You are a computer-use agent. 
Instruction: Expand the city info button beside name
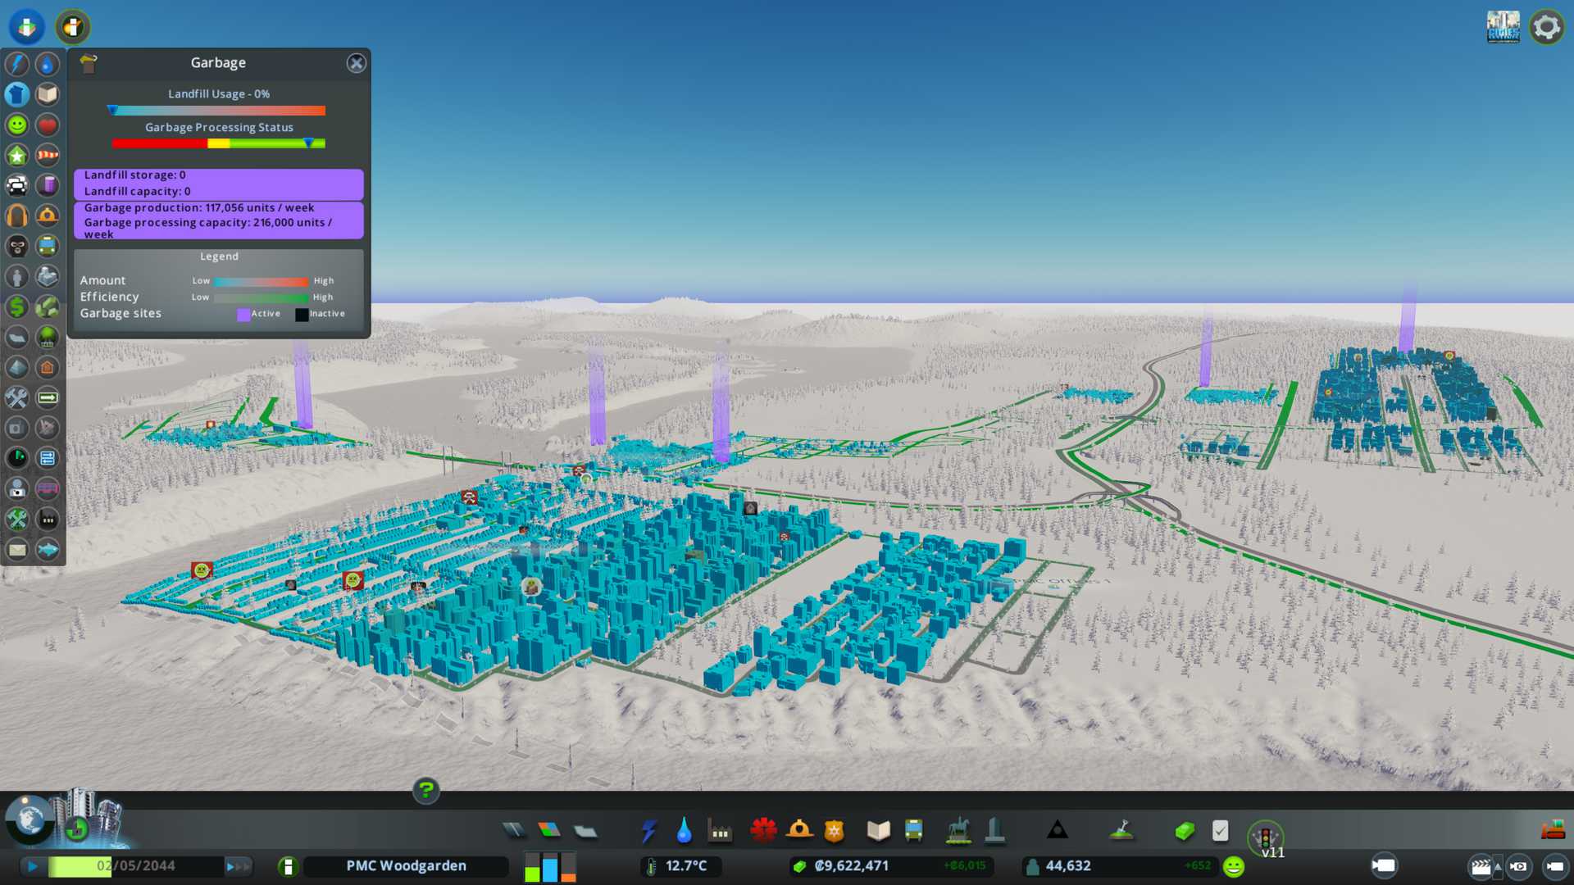[x=288, y=866]
